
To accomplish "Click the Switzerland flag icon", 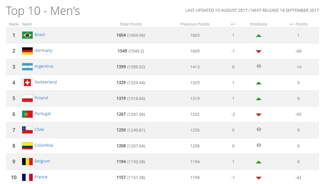I will (27, 83).
